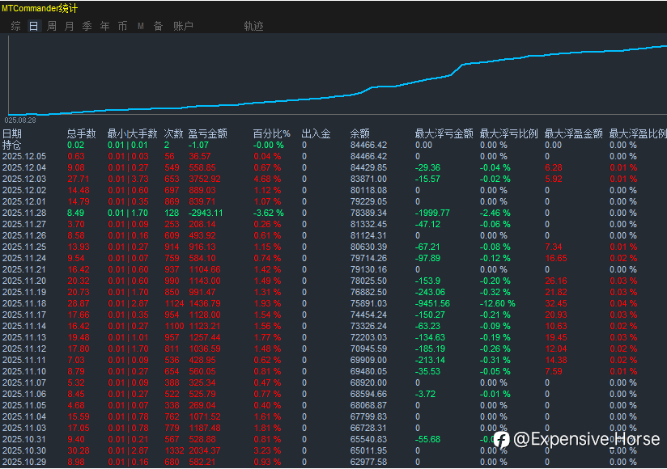Switch to the 综 summary tab
Screen dimensions: 667x469
15,26
